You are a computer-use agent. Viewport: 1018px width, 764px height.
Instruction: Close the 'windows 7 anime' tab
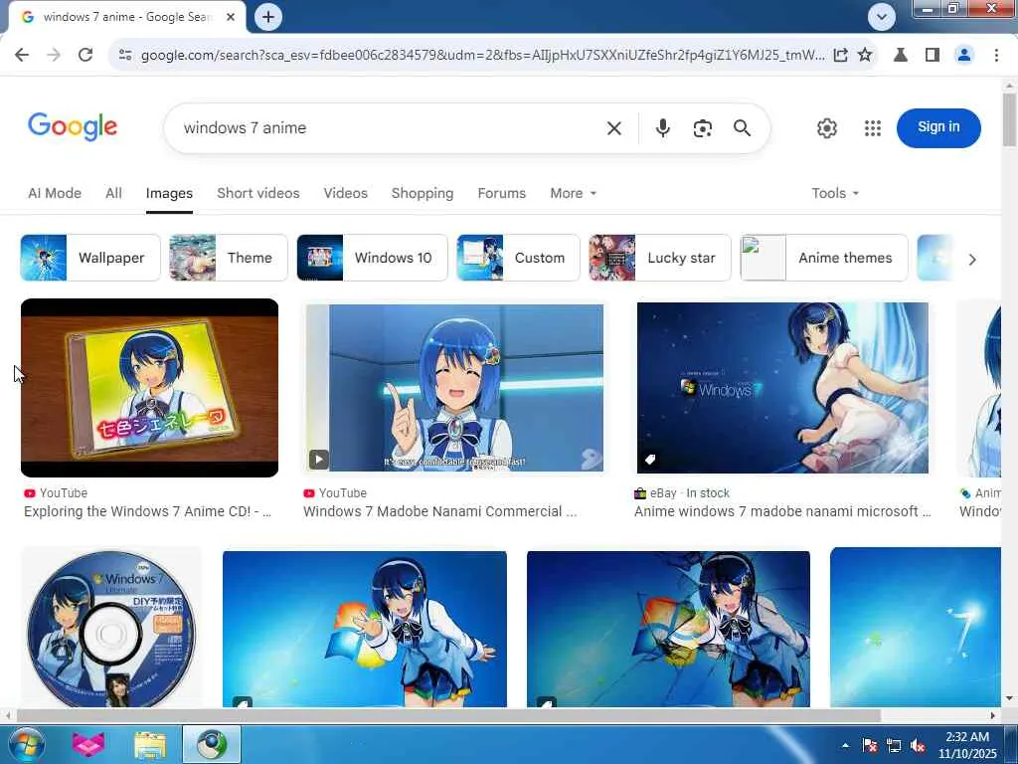point(231,17)
